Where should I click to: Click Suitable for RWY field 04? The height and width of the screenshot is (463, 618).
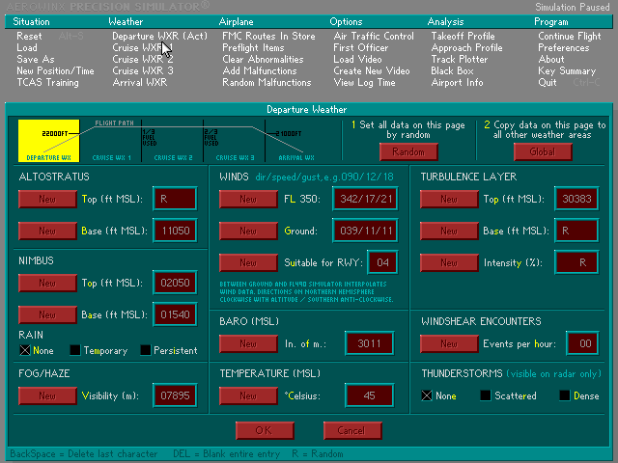pyautogui.click(x=382, y=262)
